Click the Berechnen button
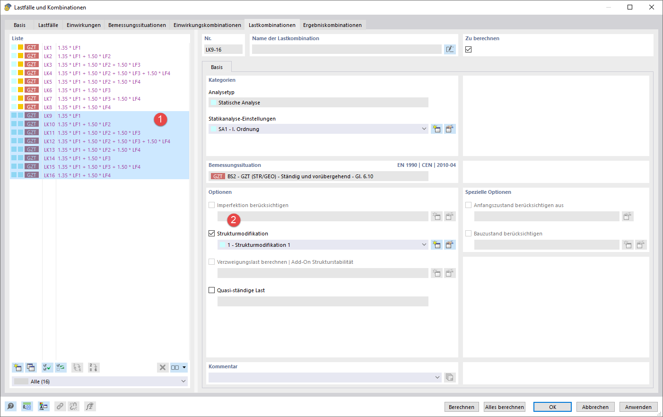 tap(462, 407)
